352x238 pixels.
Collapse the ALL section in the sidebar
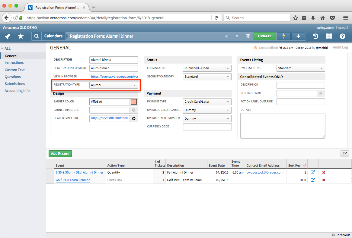coord(2,48)
